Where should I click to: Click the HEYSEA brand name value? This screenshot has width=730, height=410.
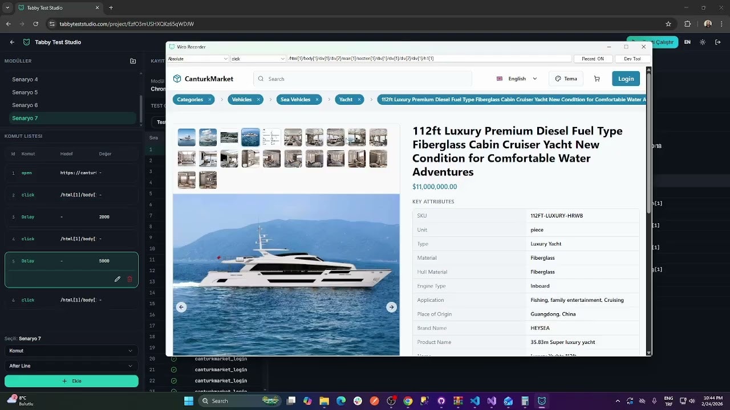point(540,328)
